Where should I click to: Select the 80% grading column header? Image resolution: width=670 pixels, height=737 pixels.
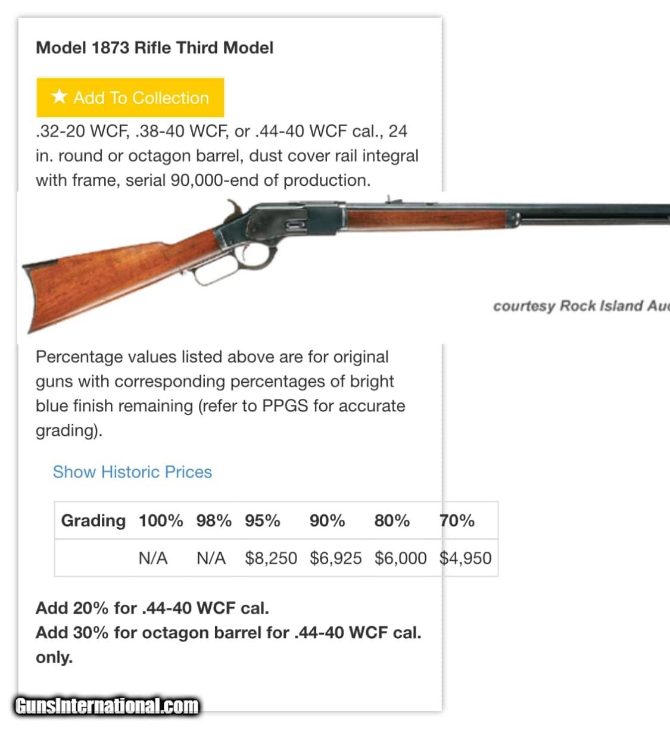coord(392,521)
